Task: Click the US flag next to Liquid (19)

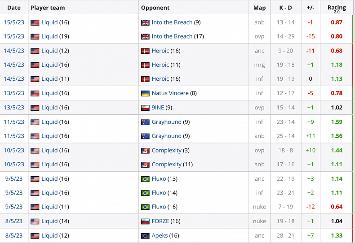Action: (x=35, y=37)
